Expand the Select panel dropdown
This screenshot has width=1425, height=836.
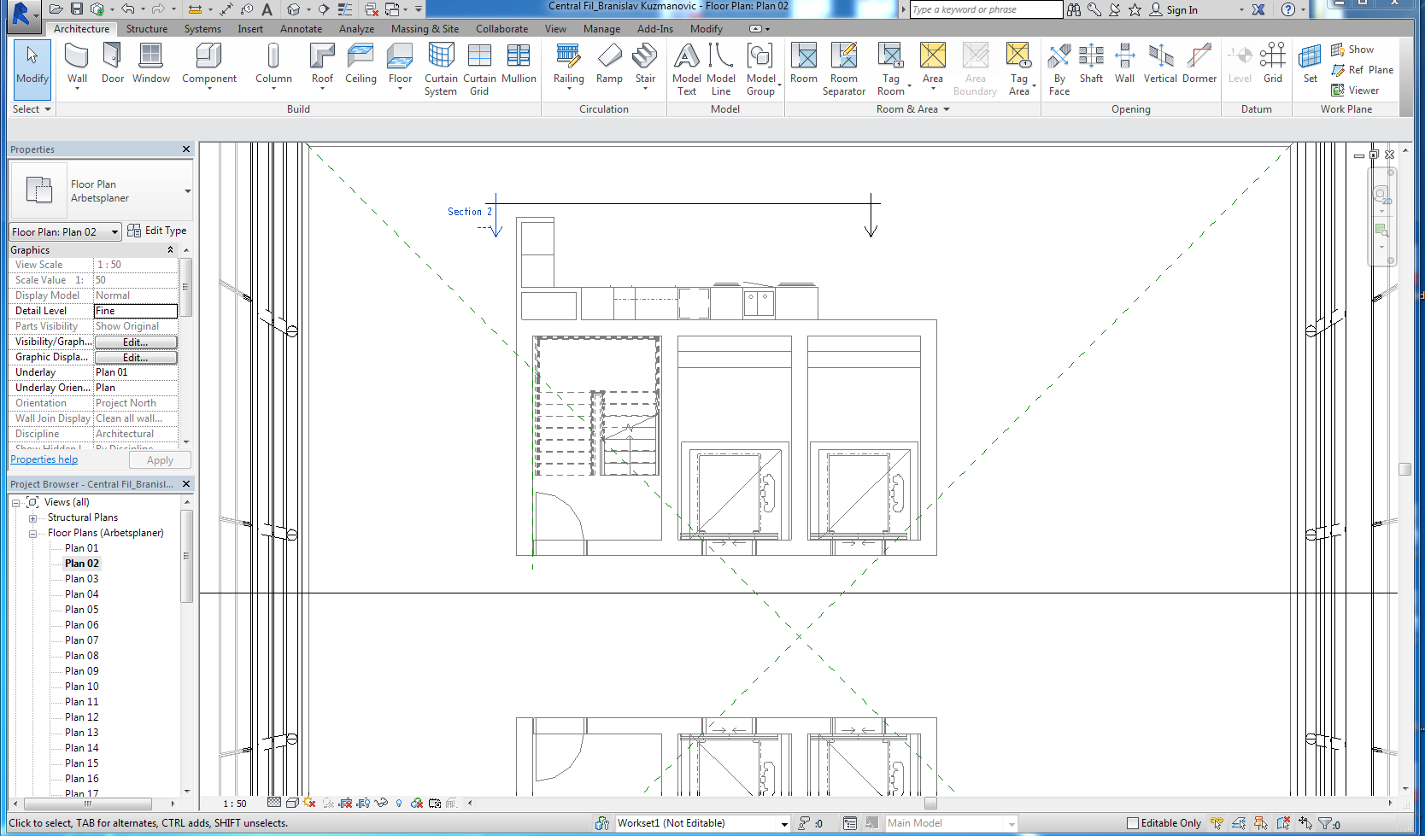click(x=32, y=109)
